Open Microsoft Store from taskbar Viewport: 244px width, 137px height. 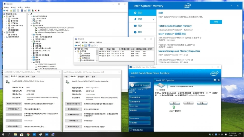coord(22,135)
